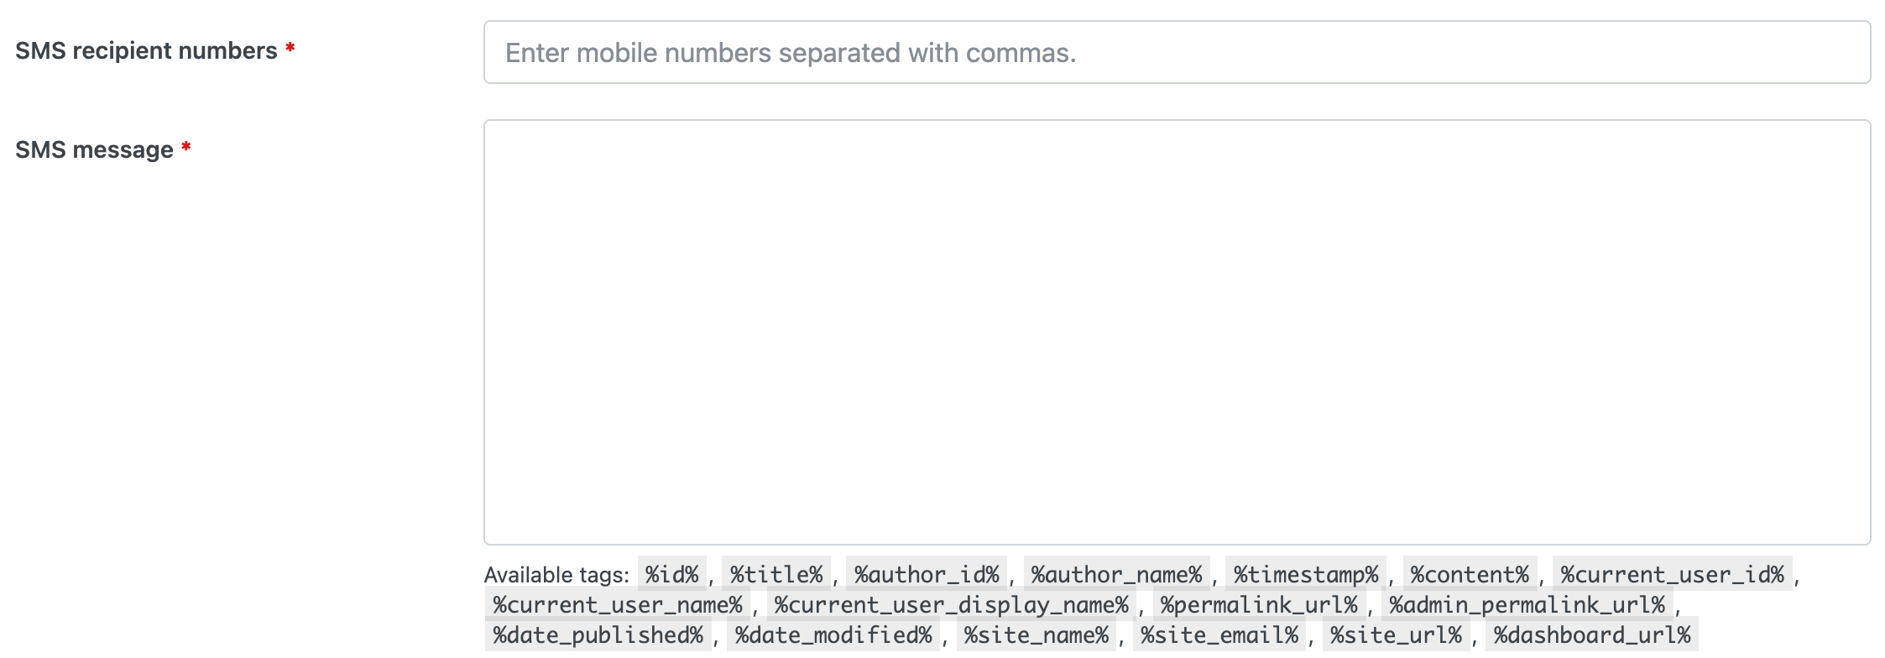Click the %dashboard_url% tag
Screen dimensions: 1885x658
(x=1592, y=635)
